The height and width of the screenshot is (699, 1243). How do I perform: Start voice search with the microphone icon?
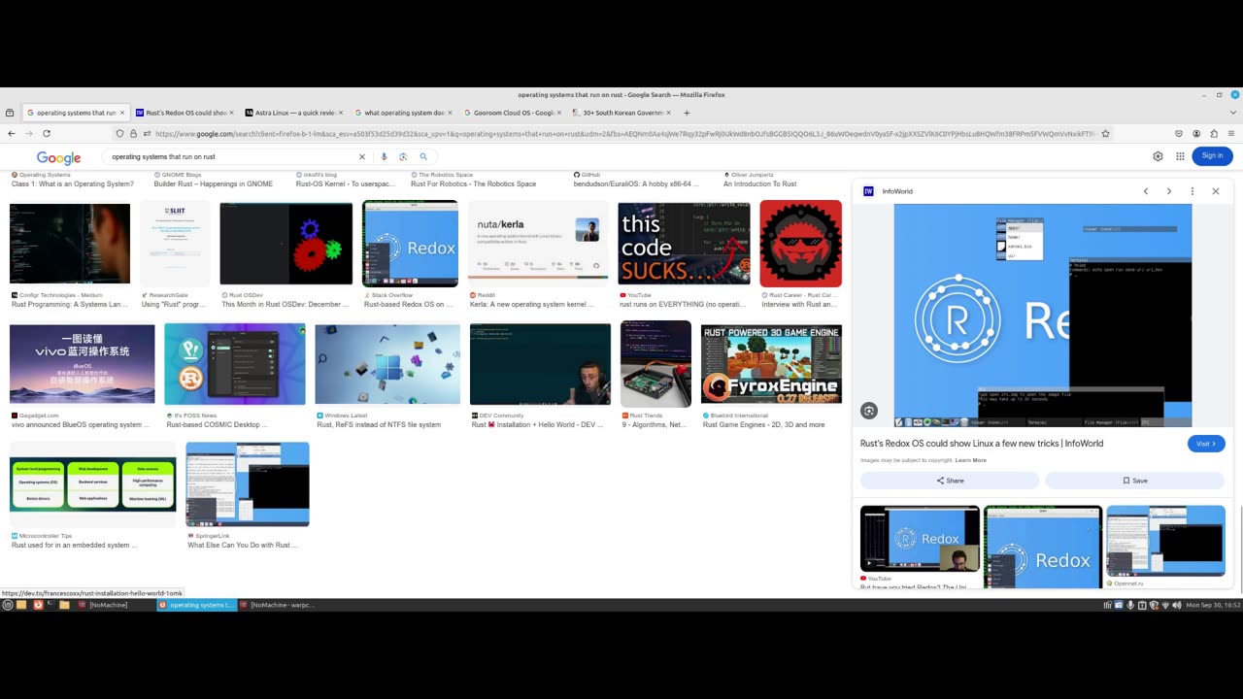(384, 156)
